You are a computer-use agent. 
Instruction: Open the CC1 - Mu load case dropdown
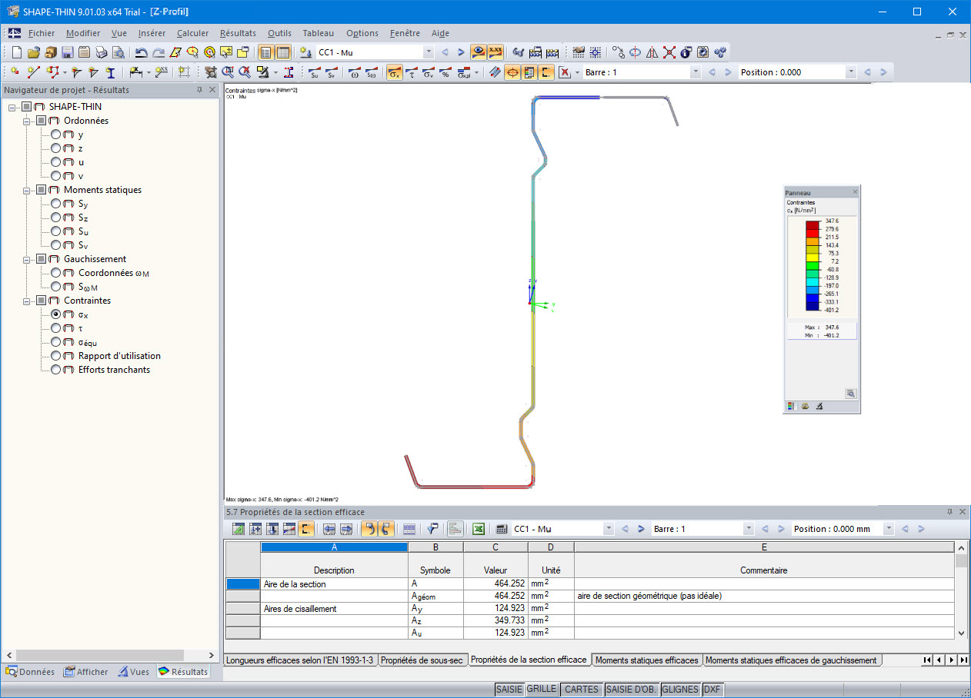429,52
